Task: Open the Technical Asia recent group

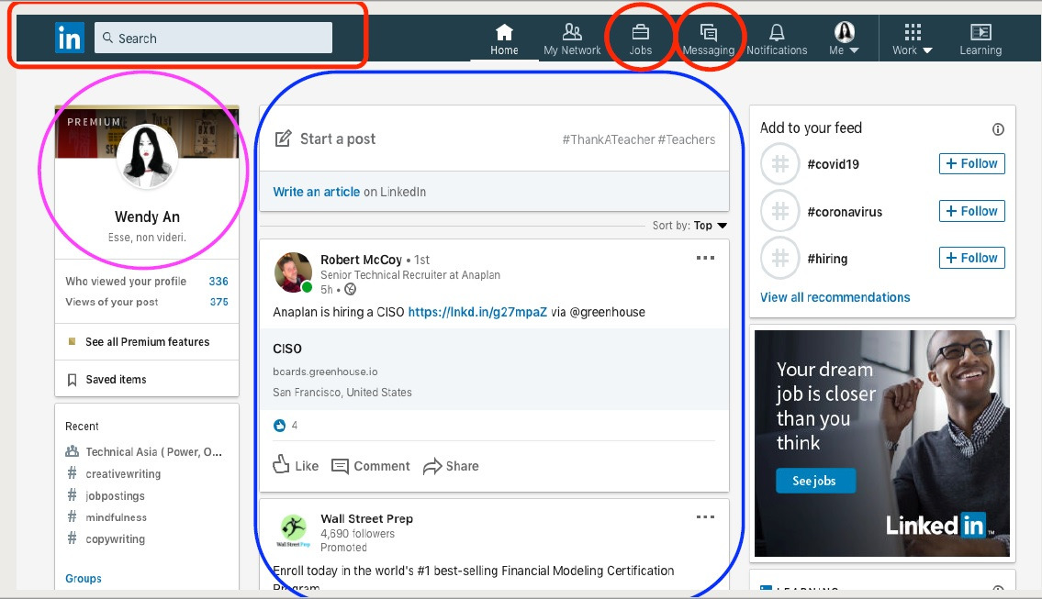Action: [x=153, y=451]
